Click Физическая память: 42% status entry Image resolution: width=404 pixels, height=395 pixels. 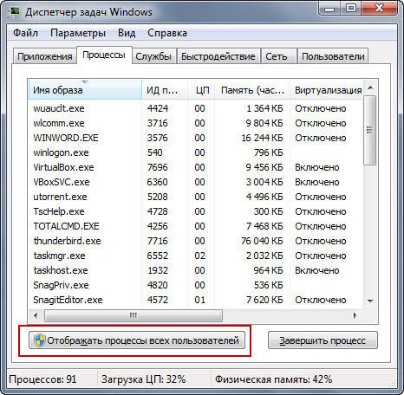(273, 379)
